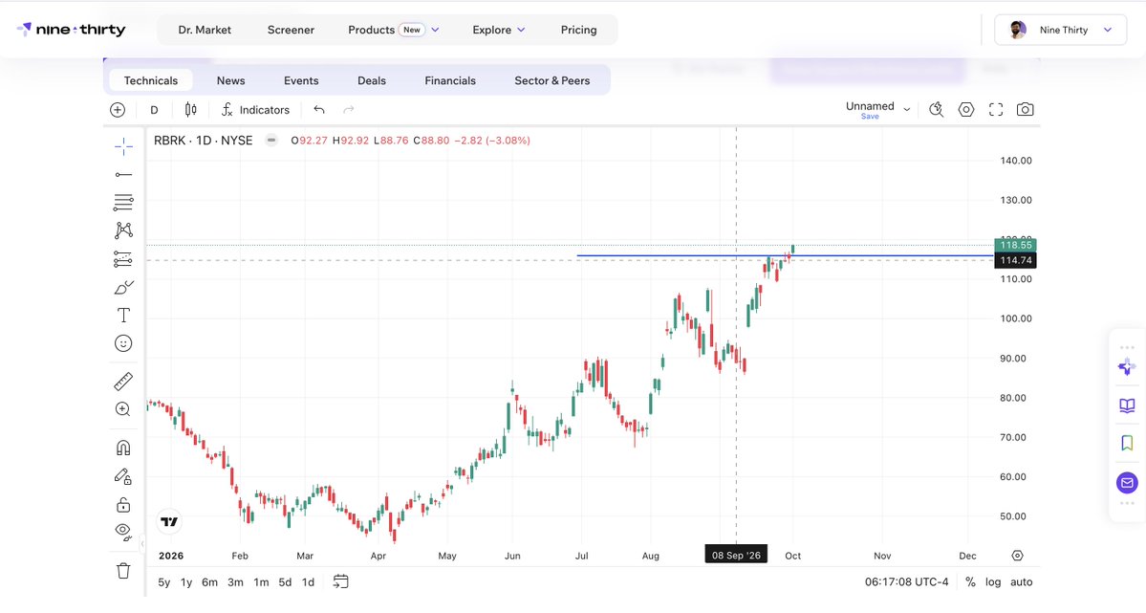Expand the Explore menu

499,30
